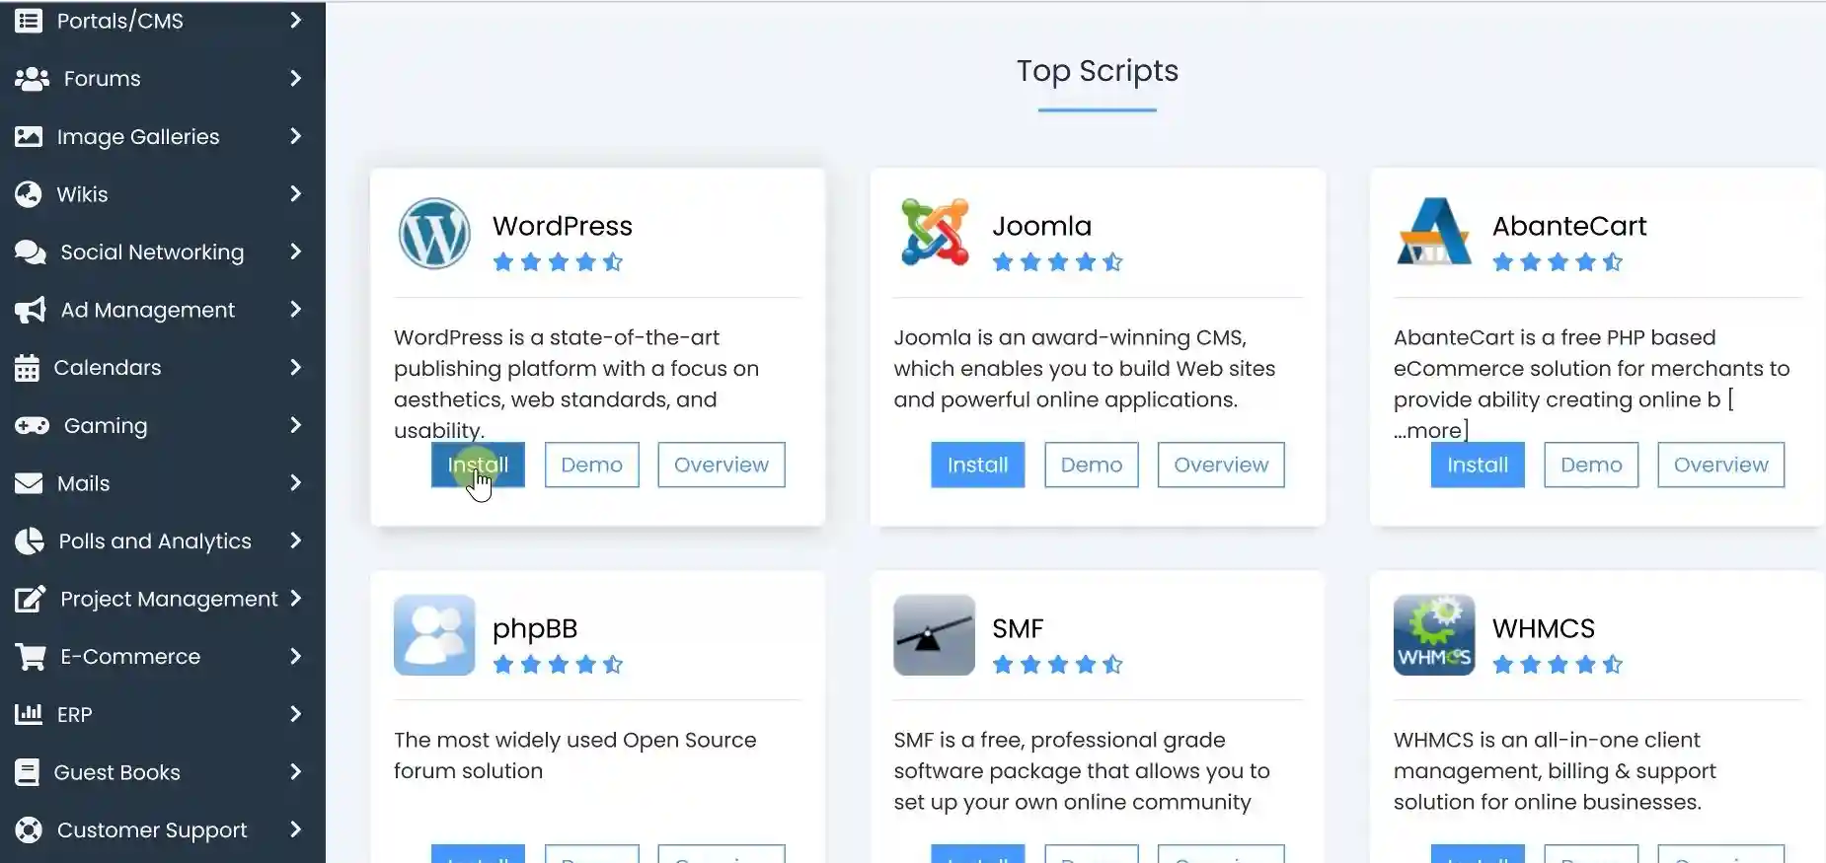
Task: Click the Image Galleries picture icon
Action: pos(29,136)
